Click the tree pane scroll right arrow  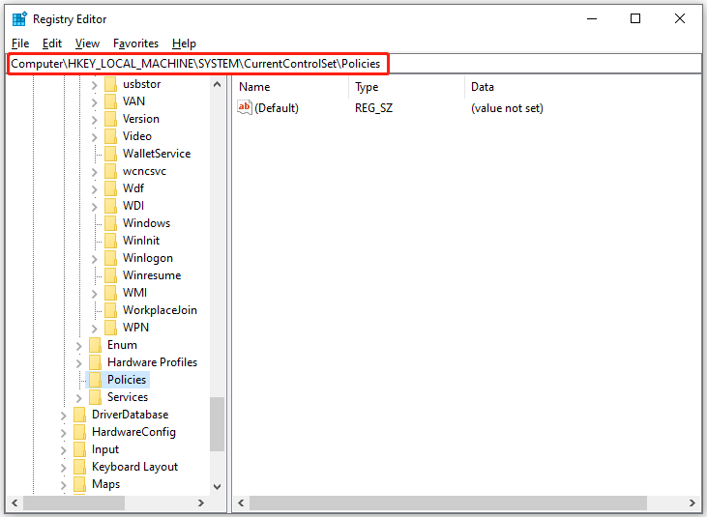(201, 503)
